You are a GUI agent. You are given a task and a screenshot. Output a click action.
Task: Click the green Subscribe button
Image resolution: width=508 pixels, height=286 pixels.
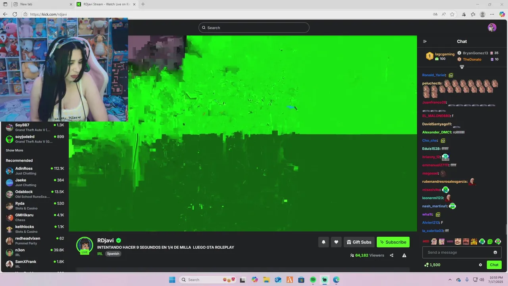point(393,242)
